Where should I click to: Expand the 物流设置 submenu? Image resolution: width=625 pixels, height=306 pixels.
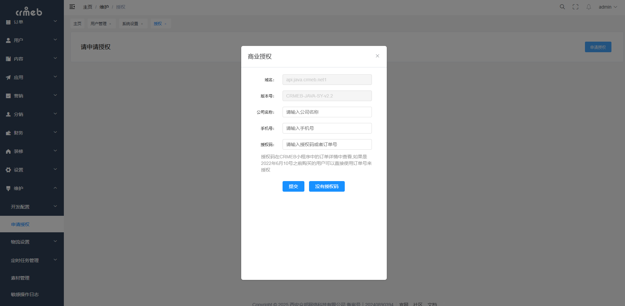pos(20,242)
